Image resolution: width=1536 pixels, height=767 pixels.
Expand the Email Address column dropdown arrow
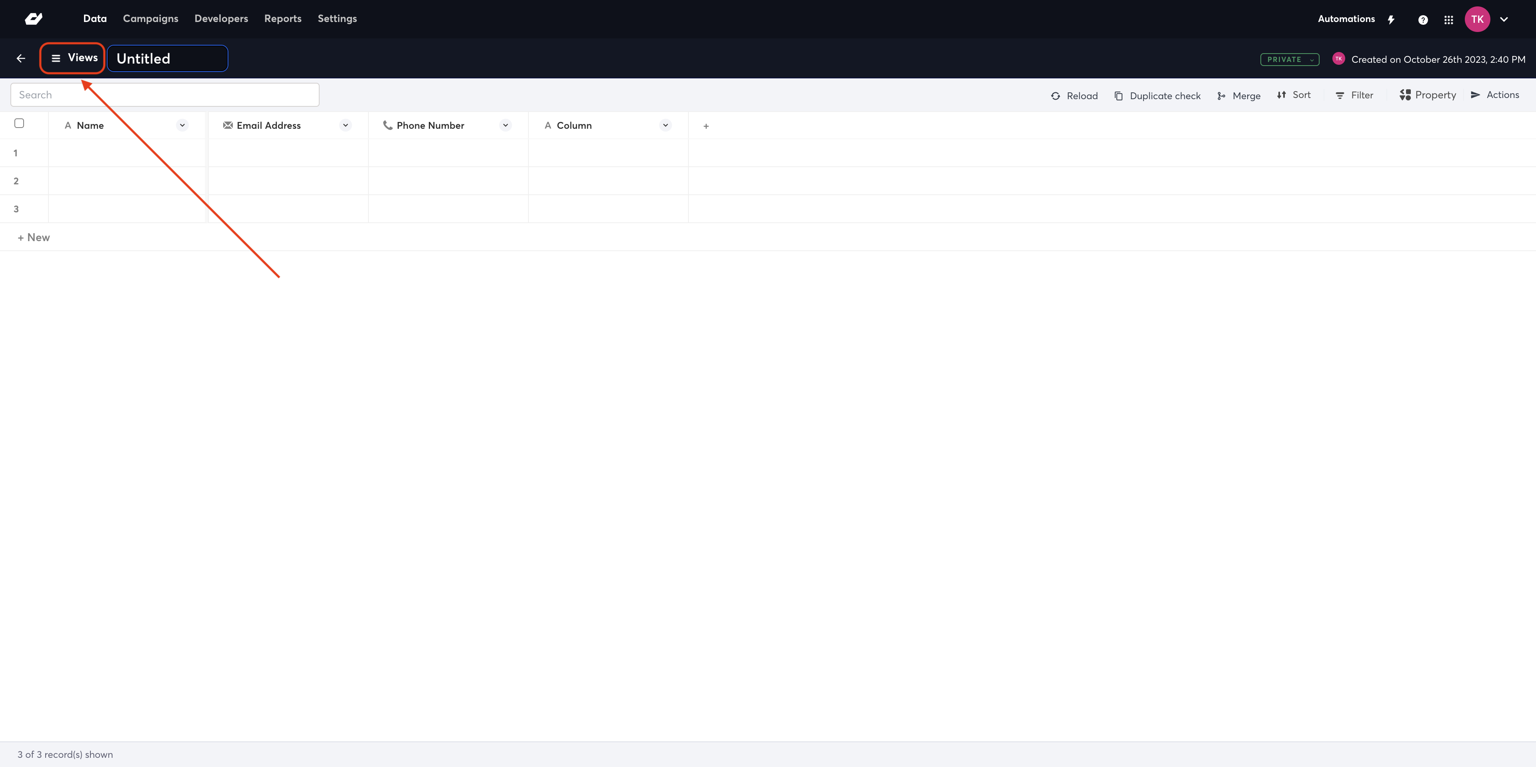click(x=345, y=125)
